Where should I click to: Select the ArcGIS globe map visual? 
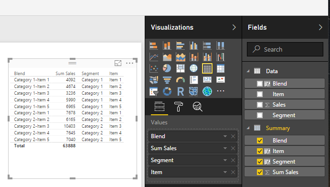click(x=207, y=91)
